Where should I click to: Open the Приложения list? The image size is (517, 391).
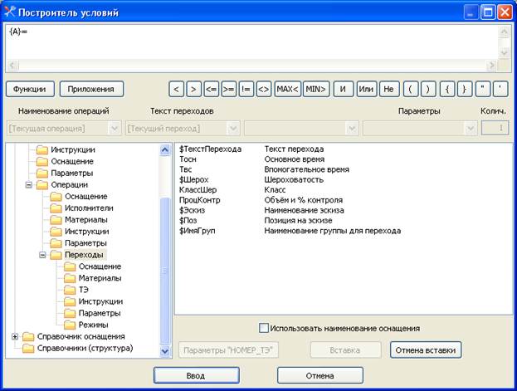[91, 89]
